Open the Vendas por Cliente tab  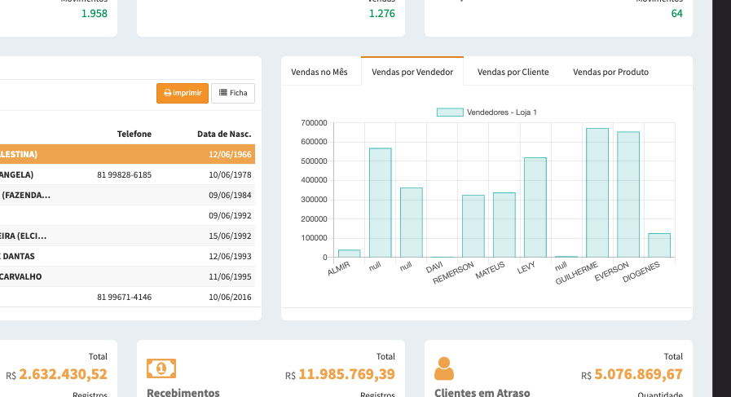pyautogui.click(x=513, y=72)
